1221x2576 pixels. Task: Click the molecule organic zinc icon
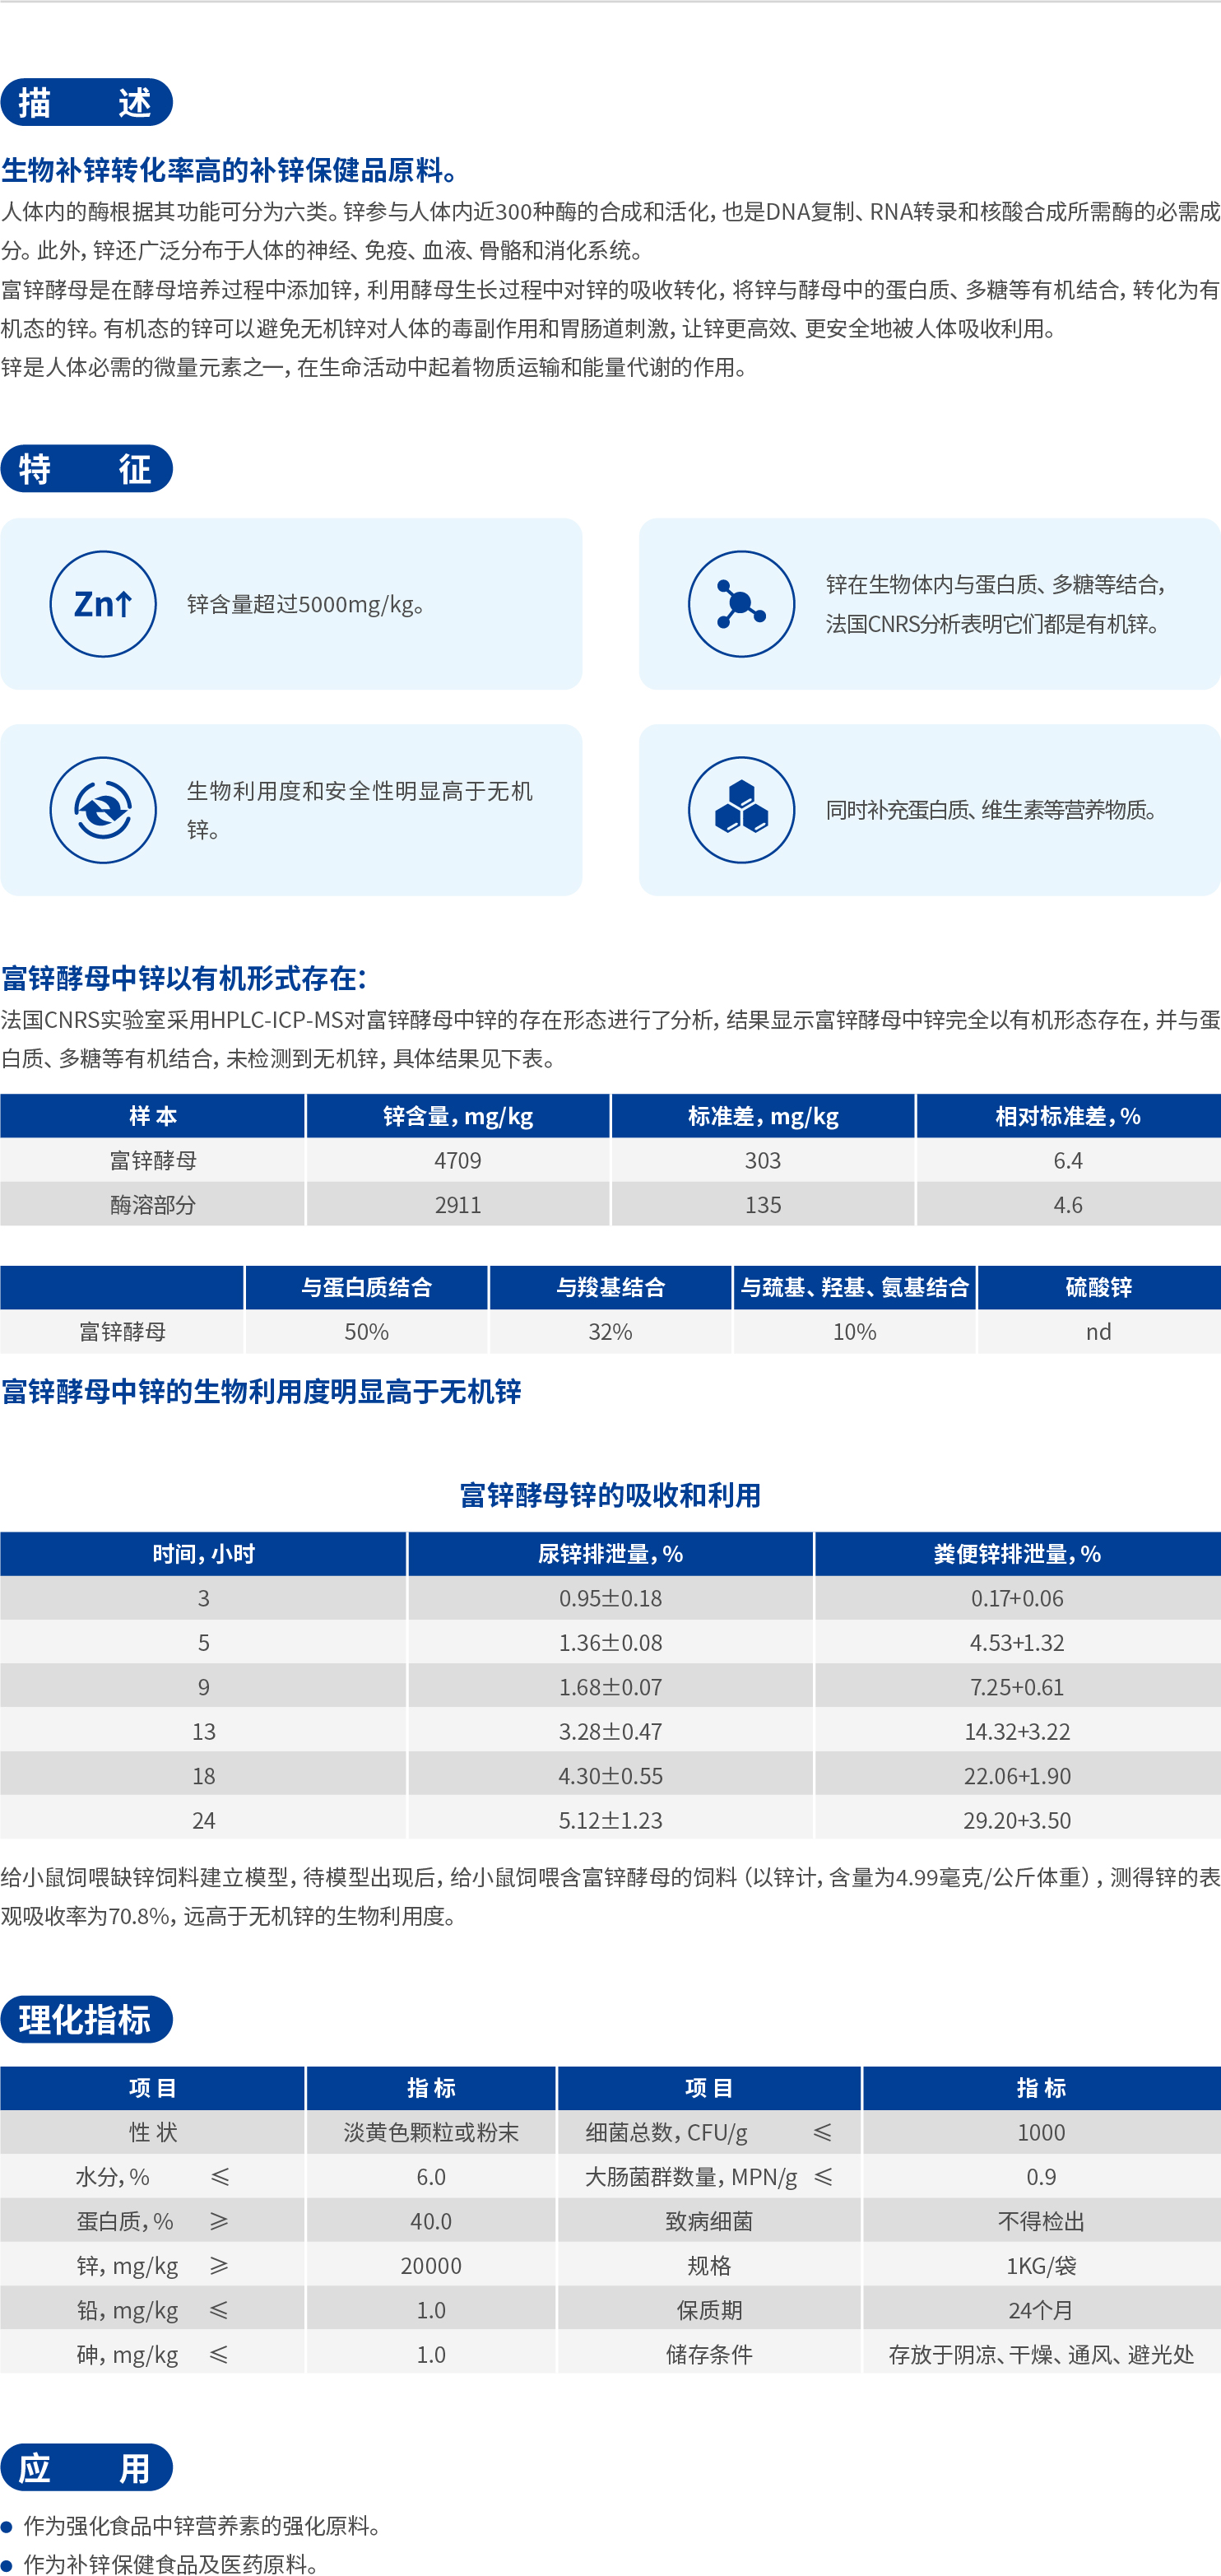741,604
